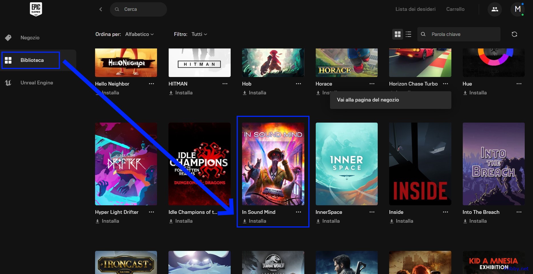Open InnerSpace cover art
This screenshot has height=274, width=533.
347,164
